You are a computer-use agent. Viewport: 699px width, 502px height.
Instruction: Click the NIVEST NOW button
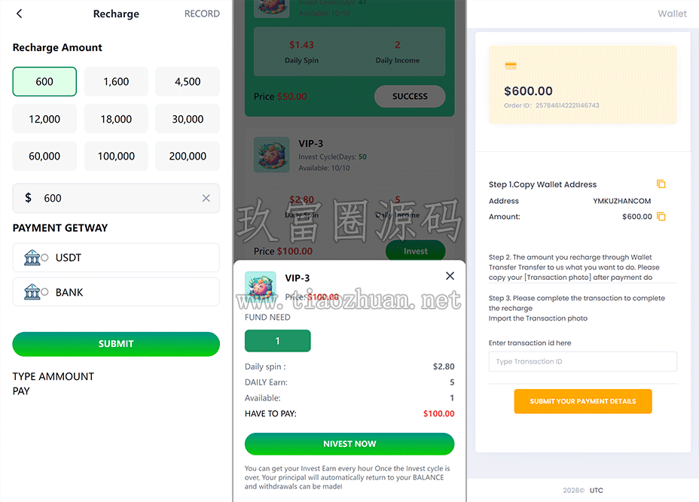pyautogui.click(x=349, y=444)
